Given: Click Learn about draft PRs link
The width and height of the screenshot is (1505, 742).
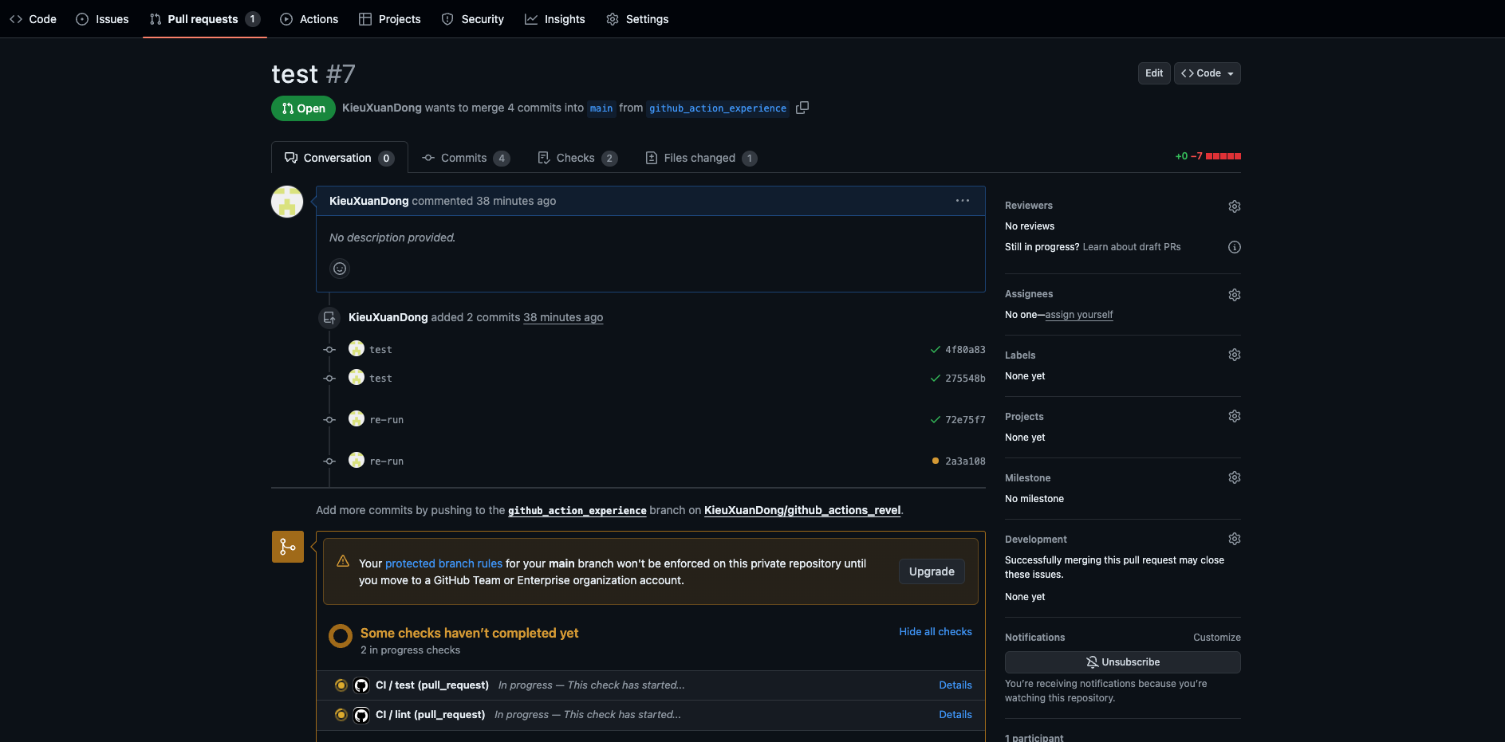Looking at the screenshot, I should 1132,247.
